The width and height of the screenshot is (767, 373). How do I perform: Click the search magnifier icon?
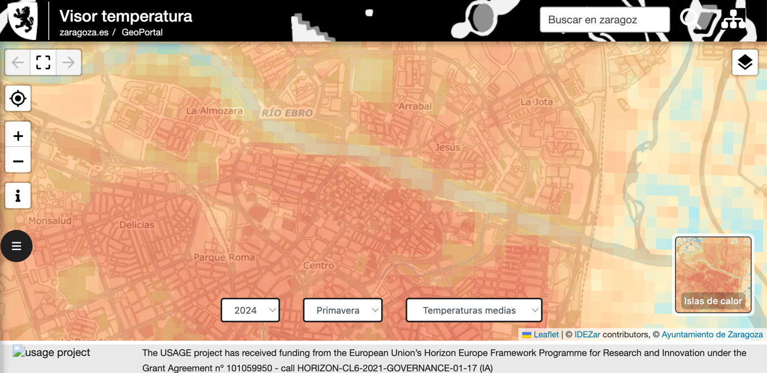(x=689, y=19)
